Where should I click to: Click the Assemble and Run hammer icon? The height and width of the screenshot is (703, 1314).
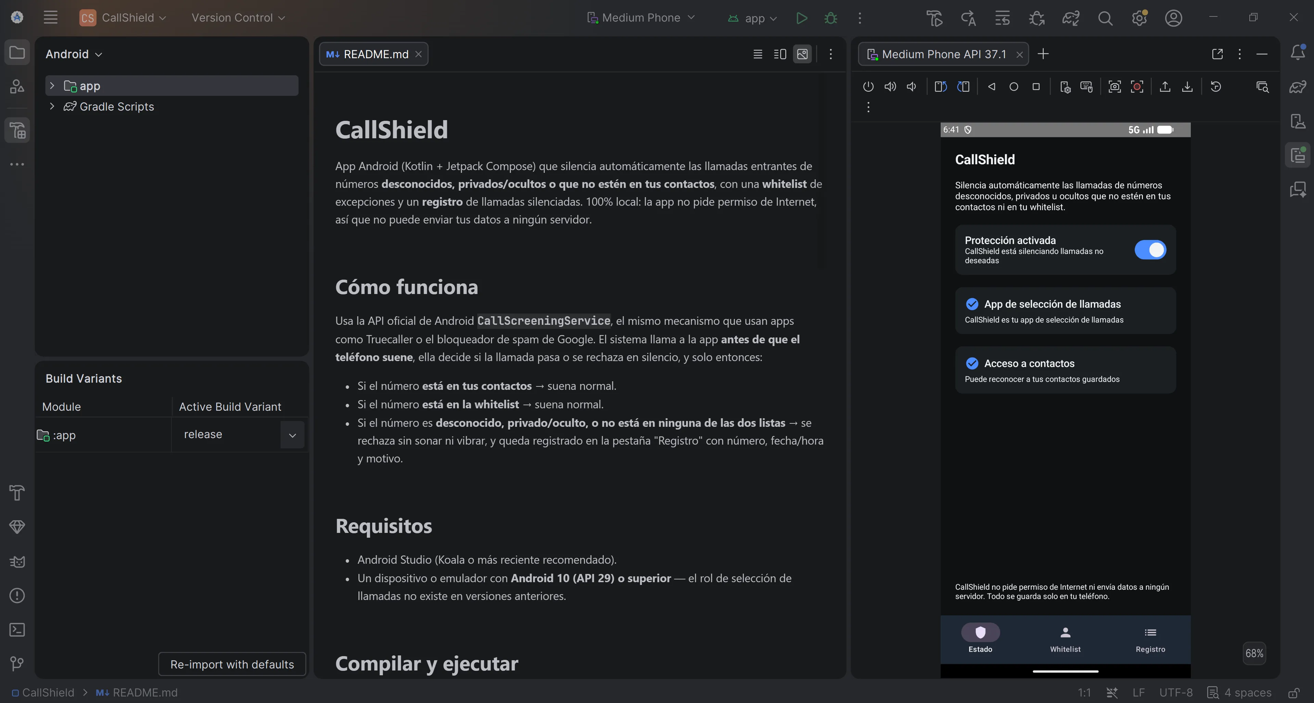(934, 18)
